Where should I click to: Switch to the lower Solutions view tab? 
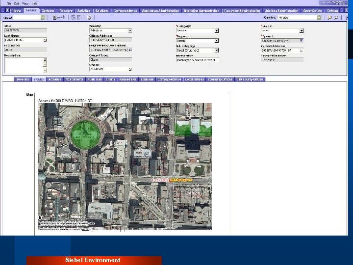tap(147, 79)
